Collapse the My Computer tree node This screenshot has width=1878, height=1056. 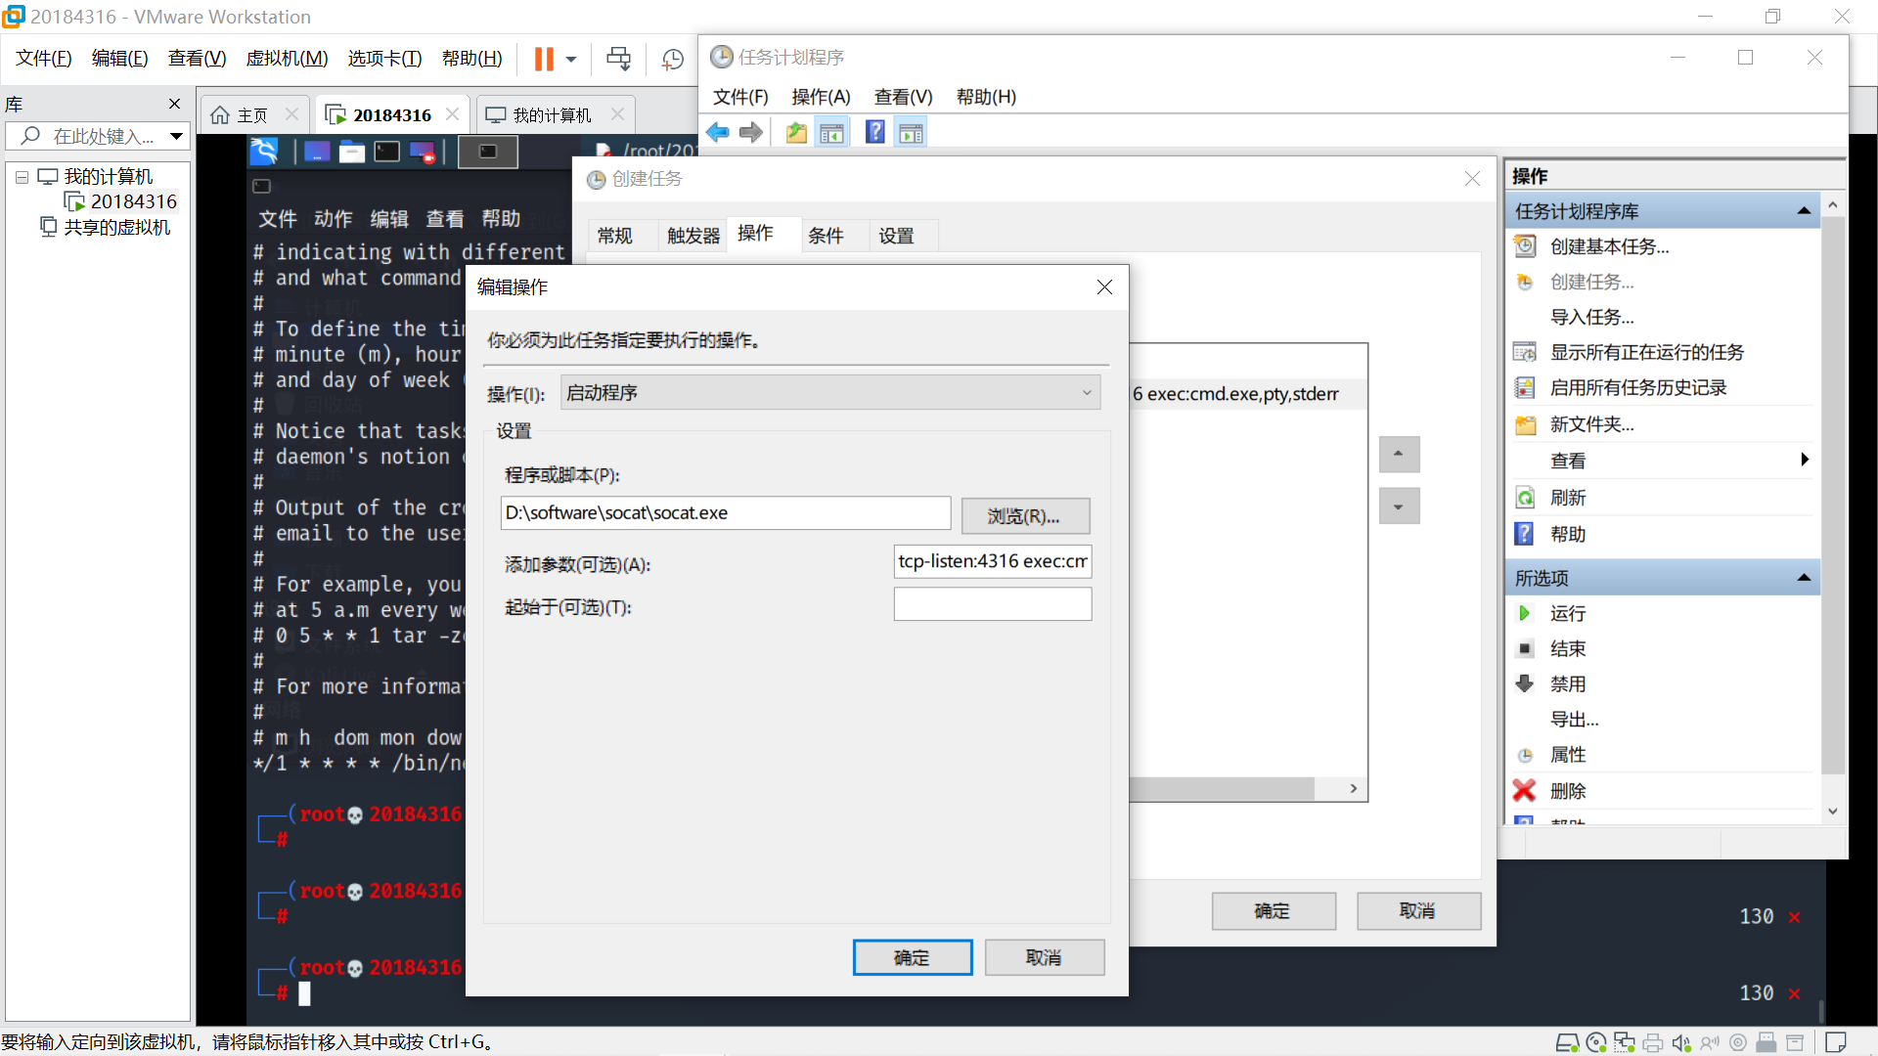click(22, 177)
